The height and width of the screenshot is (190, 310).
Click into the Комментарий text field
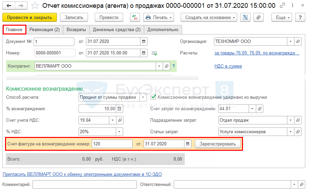[x=84, y=185]
